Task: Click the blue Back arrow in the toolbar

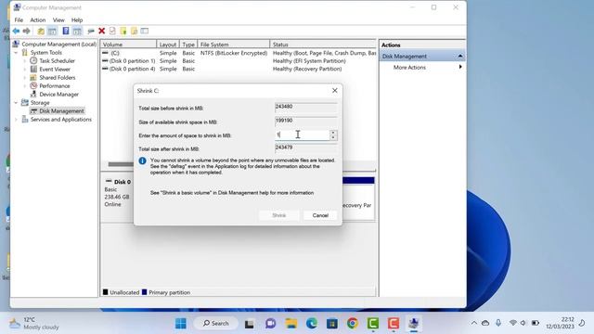Action: [16, 31]
